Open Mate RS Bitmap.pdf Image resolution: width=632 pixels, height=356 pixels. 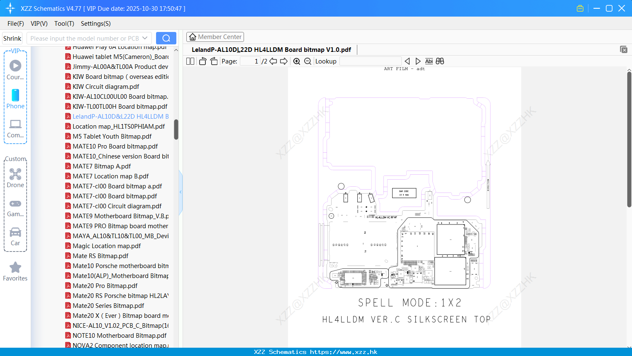tap(97, 256)
